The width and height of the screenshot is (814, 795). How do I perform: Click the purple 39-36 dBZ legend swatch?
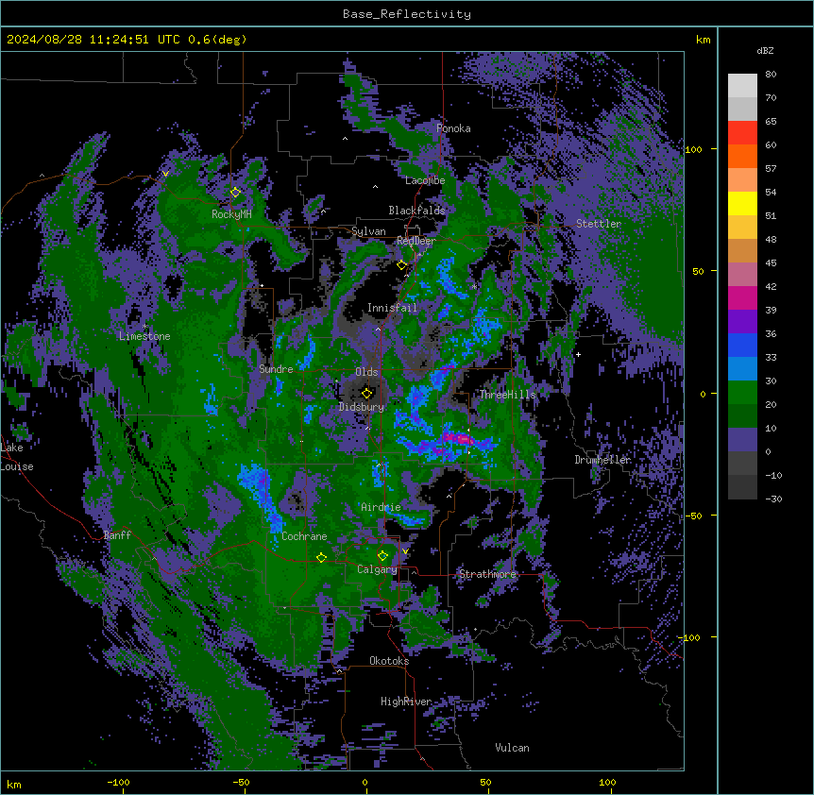pos(742,322)
